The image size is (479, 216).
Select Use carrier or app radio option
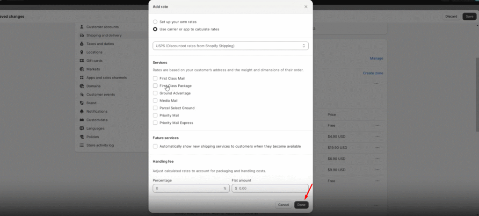[x=155, y=29]
